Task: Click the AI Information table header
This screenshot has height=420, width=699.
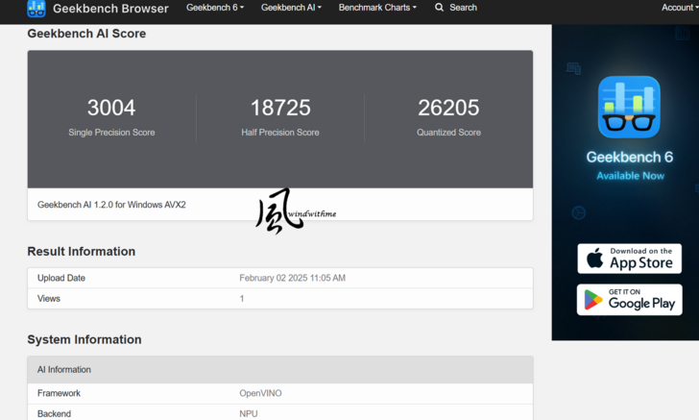Action: [64, 370]
